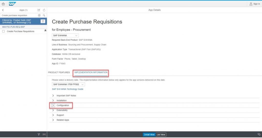The height and width of the screenshot is (138, 262).
Task: Open the feedback icon at bottom right
Action: point(259,134)
